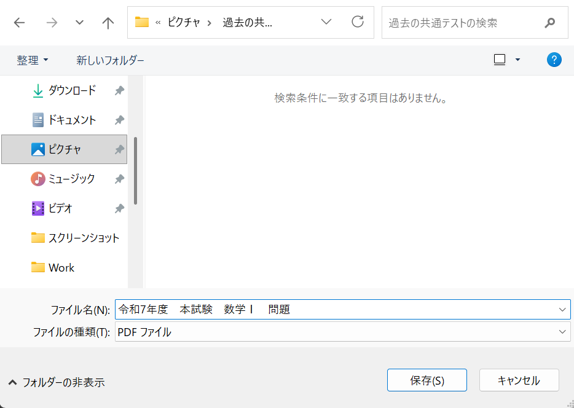Open the recent locations dropdown chevron
This screenshot has height=408, width=574.
coord(79,23)
